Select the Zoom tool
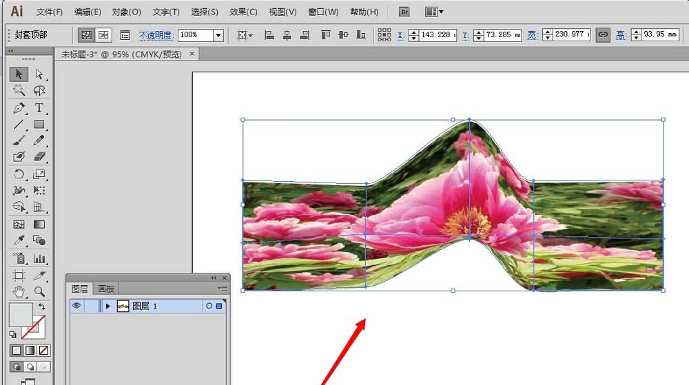 click(x=39, y=291)
